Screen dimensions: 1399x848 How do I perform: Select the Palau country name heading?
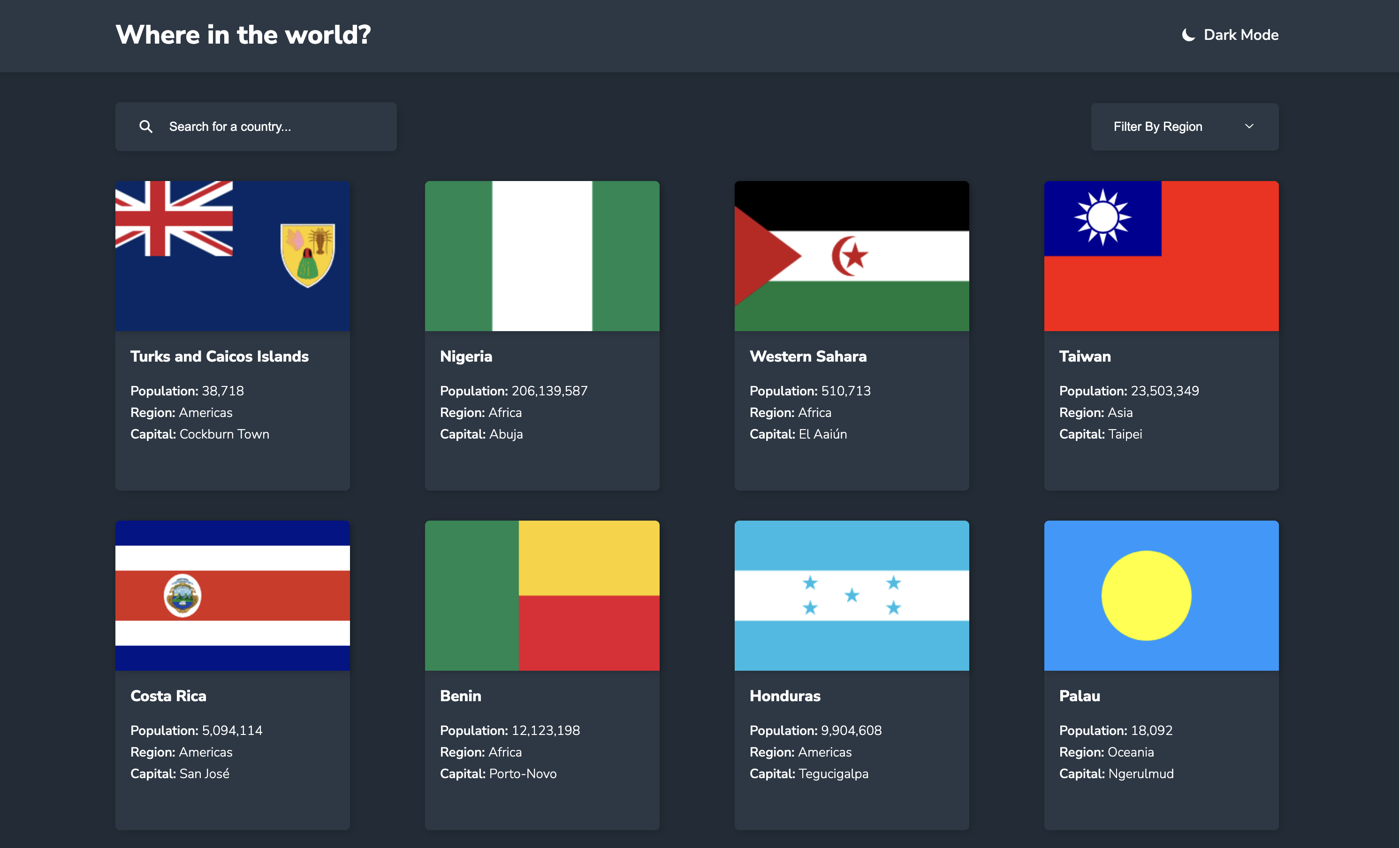point(1080,696)
